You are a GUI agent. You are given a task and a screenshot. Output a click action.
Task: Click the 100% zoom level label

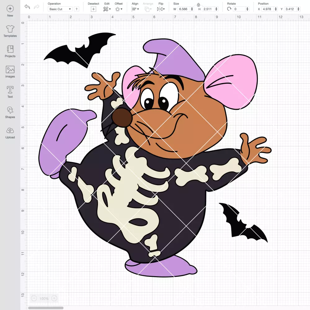(x=44, y=299)
